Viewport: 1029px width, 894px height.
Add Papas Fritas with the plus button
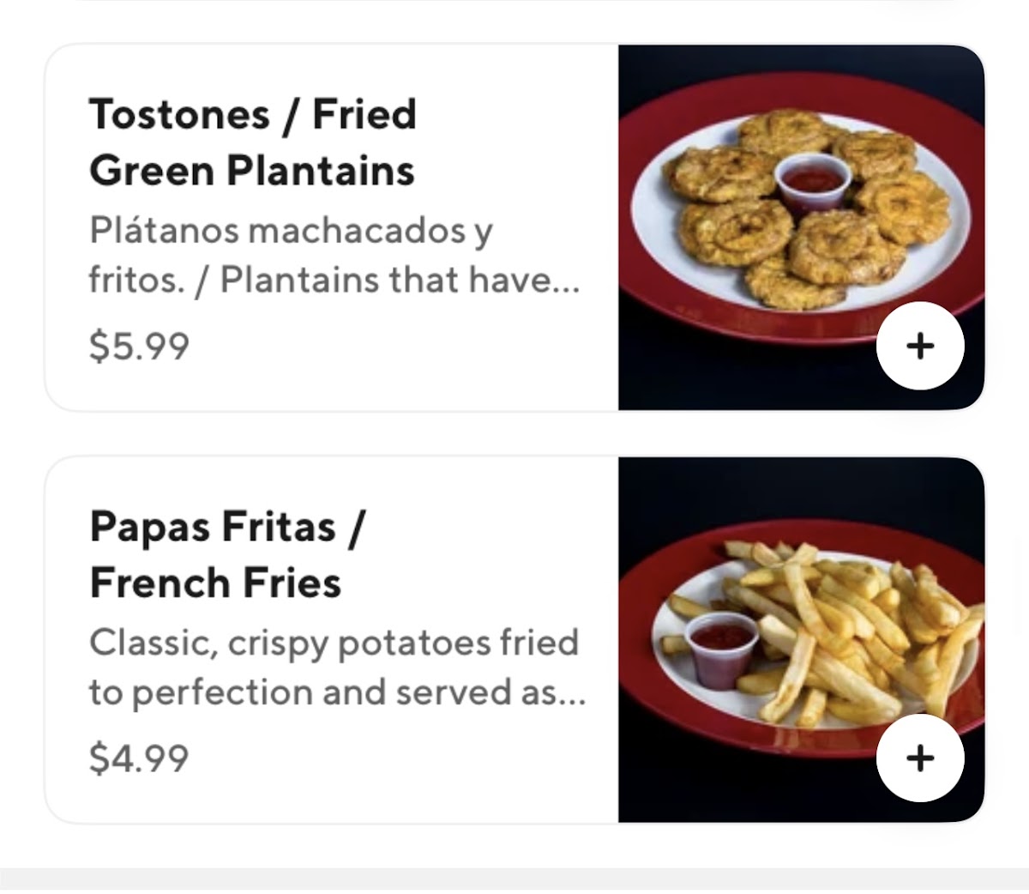(920, 758)
